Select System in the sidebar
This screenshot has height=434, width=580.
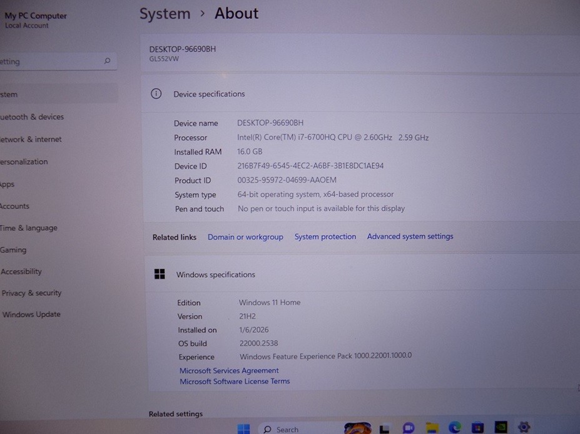tap(58, 94)
